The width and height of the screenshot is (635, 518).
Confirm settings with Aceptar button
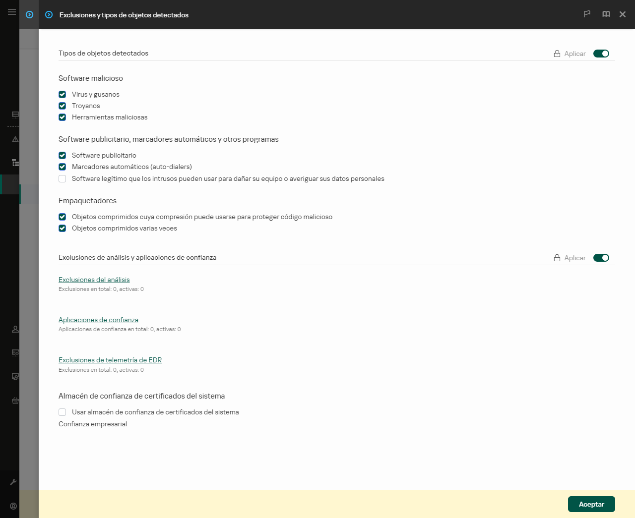click(591, 504)
